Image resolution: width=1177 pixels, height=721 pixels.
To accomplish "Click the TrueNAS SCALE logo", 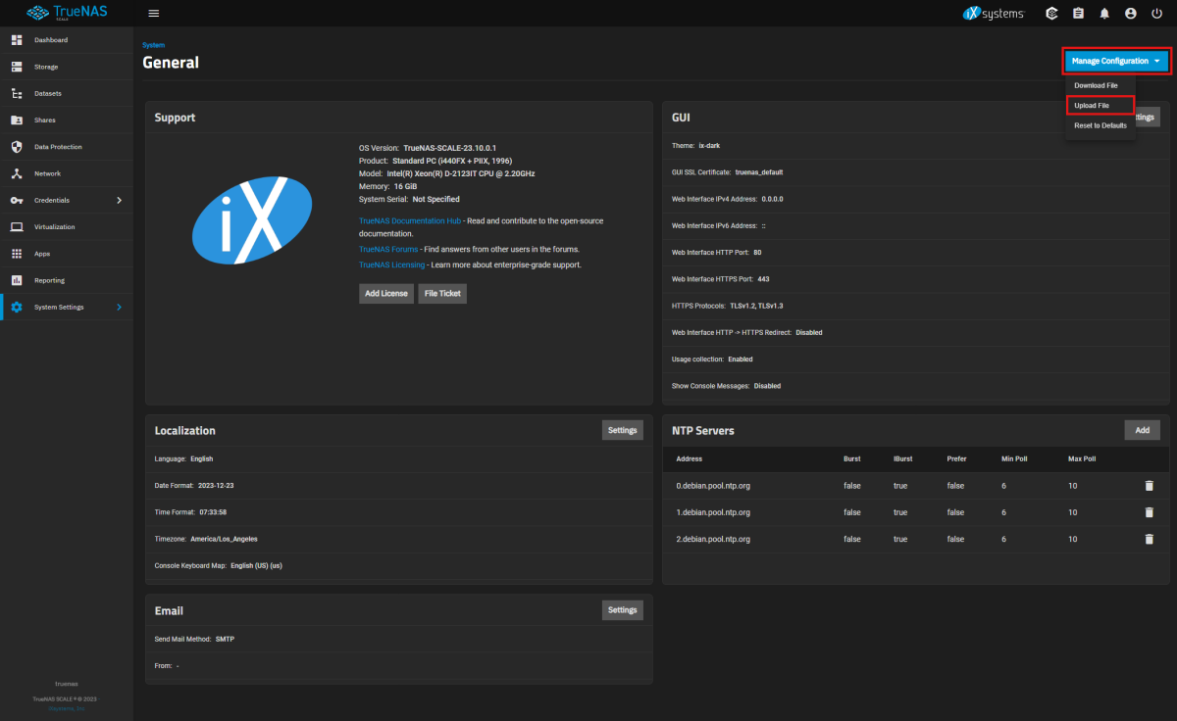I will pos(66,14).
